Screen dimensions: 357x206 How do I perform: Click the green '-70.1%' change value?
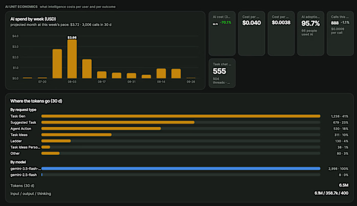tap(225, 22)
